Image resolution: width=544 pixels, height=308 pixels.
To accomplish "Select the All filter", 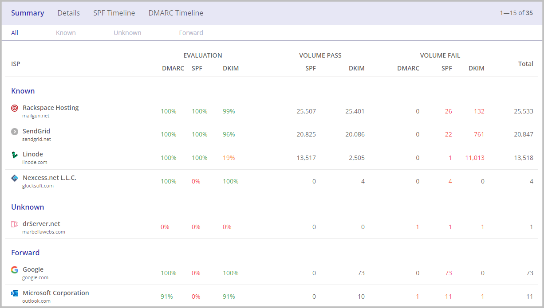I will [x=15, y=33].
